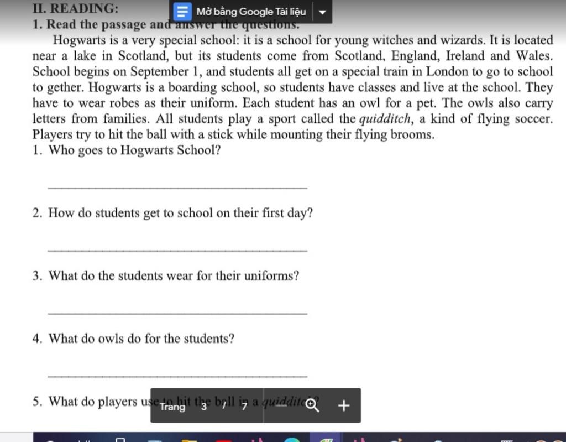Click the passage line starting 'Hogwarts is a very special school'
566x442 pixels.
click(x=303, y=40)
